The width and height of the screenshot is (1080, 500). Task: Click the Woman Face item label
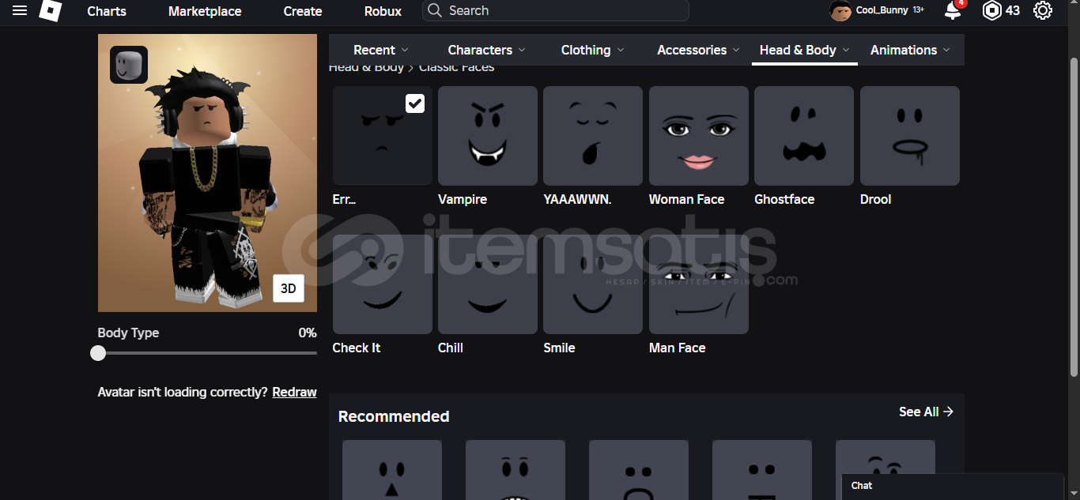[x=686, y=199]
